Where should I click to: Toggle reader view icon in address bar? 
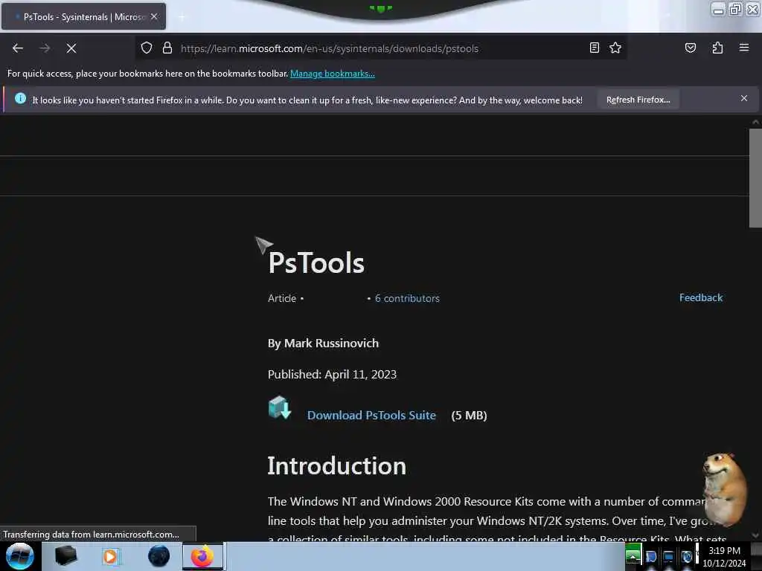tap(595, 48)
